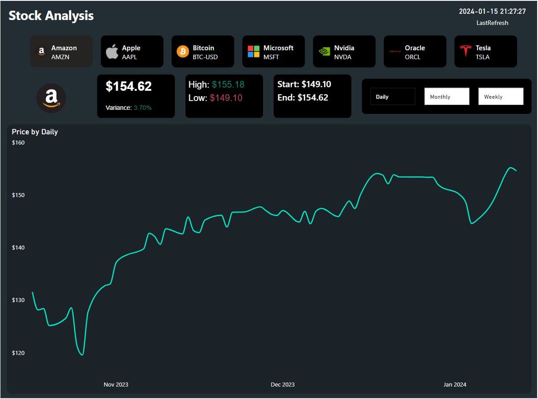Click the $150 y-axis label
Screen dimensions: 538x399
tap(18, 195)
